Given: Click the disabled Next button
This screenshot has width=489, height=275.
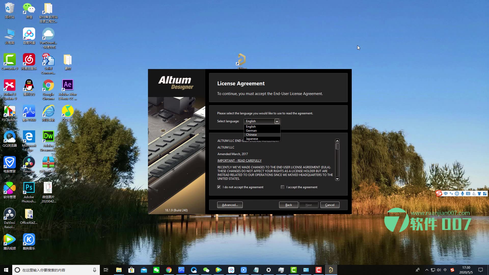Looking at the screenshot, I should (309, 205).
